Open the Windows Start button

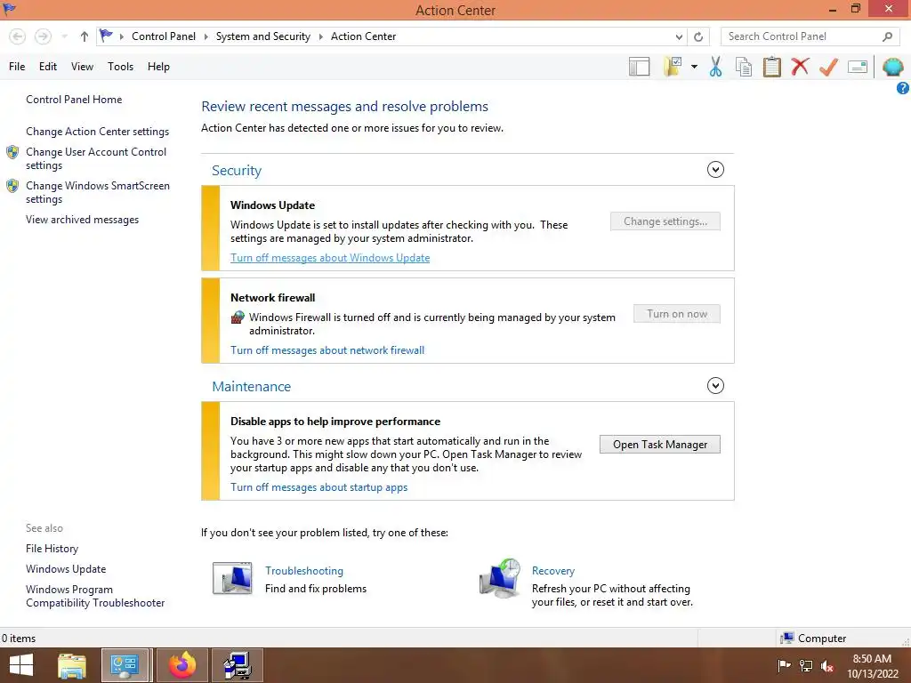(x=21, y=665)
